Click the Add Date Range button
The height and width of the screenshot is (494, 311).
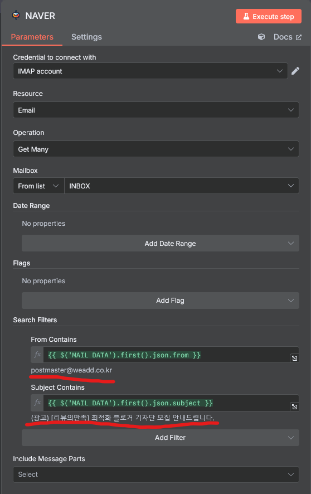click(x=160, y=243)
